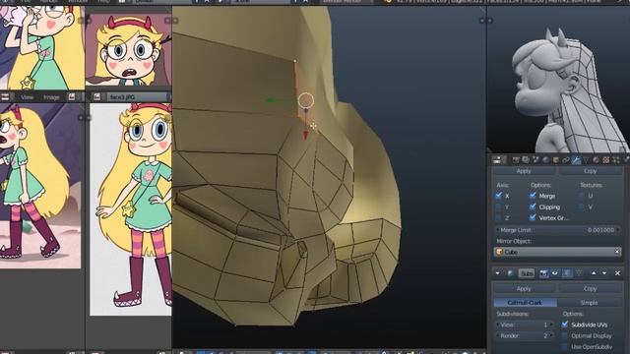Copy the Mirror modifier

[590, 171]
